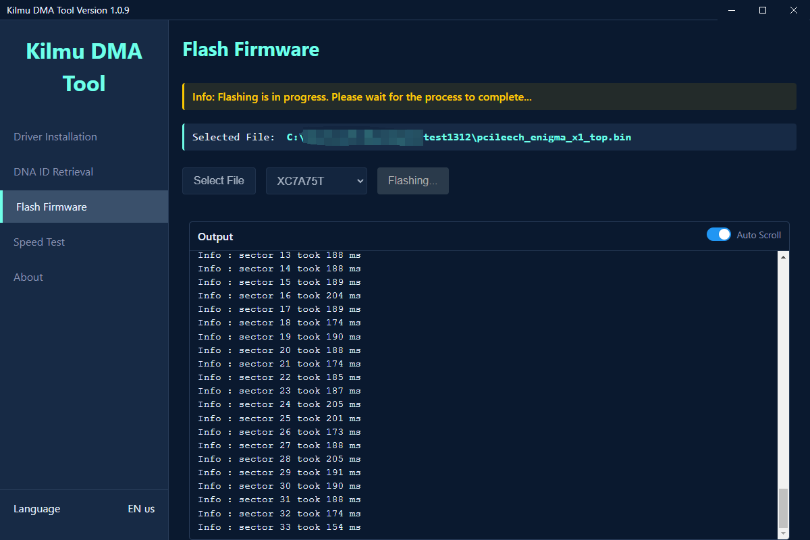
Task: Click the output scrollbar down arrow
Action: pos(783,534)
